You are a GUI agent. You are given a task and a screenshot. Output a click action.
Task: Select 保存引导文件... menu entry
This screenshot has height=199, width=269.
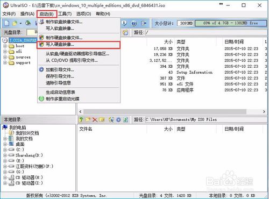pos(79,76)
